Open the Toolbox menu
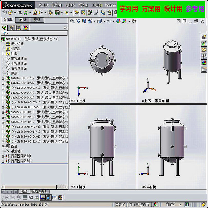 [x=110, y=5]
